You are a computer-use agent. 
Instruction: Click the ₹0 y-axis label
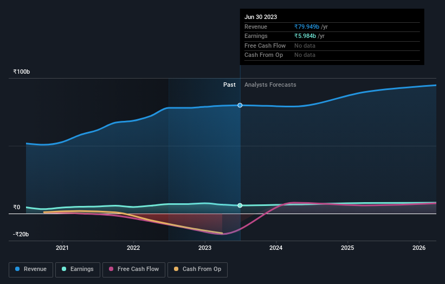coord(17,207)
